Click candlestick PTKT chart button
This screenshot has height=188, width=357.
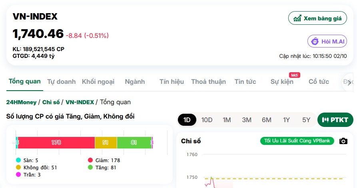tap(335, 120)
